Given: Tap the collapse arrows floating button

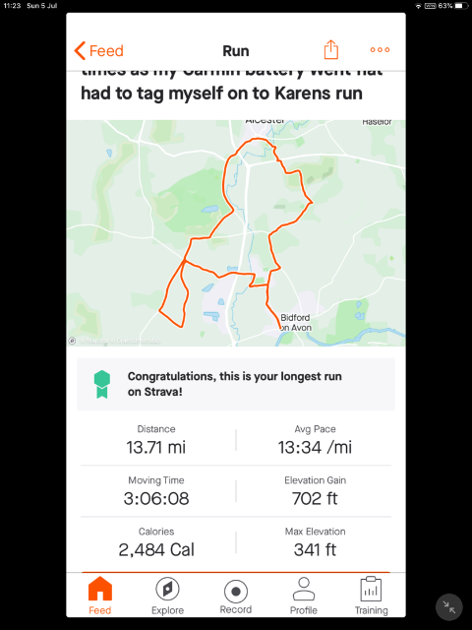Looking at the screenshot, I should click(x=449, y=607).
